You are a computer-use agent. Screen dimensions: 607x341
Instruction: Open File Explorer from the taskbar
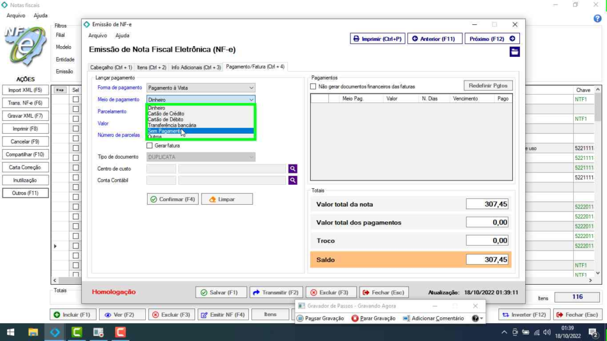pyautogui.click(x=33, y=332)
